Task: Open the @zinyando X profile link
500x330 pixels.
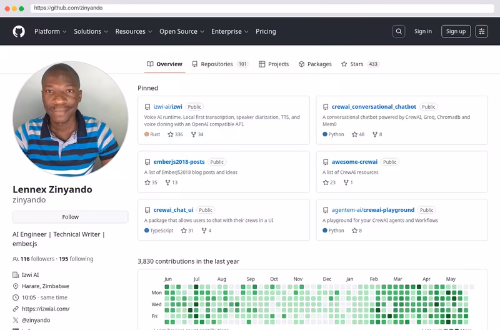Action: 36,320
